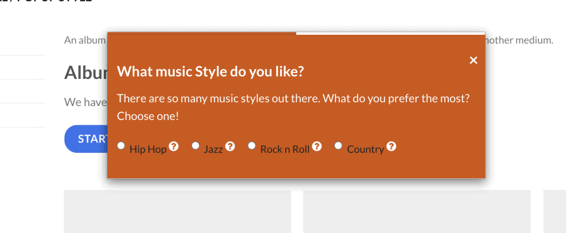Select the Jazz radio button
566x233 pixels.
point(195,145)
